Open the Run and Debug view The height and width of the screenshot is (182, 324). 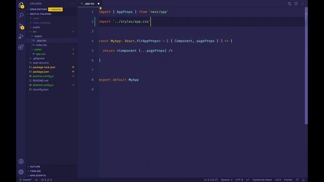(x=21, y=36)
